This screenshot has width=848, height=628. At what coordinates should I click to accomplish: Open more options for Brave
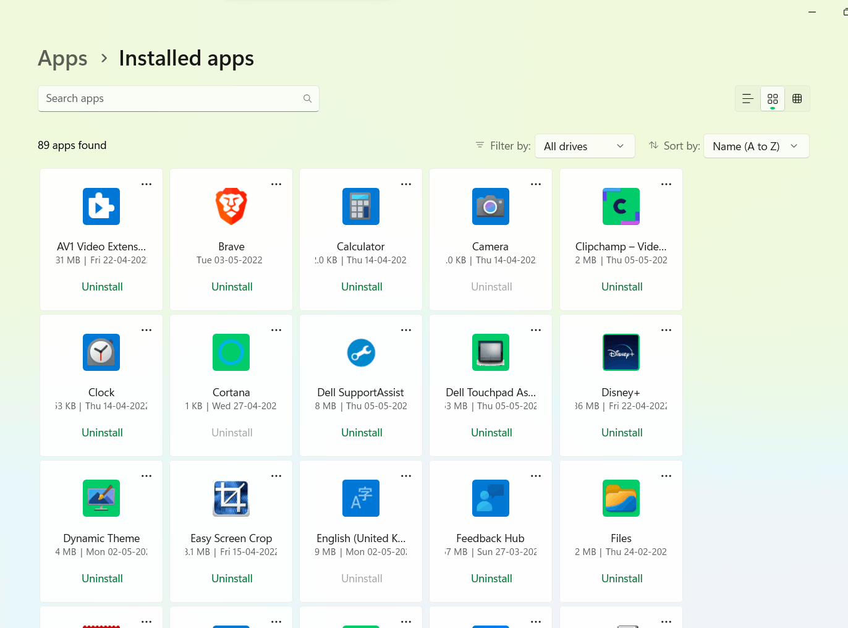(276, 184)
